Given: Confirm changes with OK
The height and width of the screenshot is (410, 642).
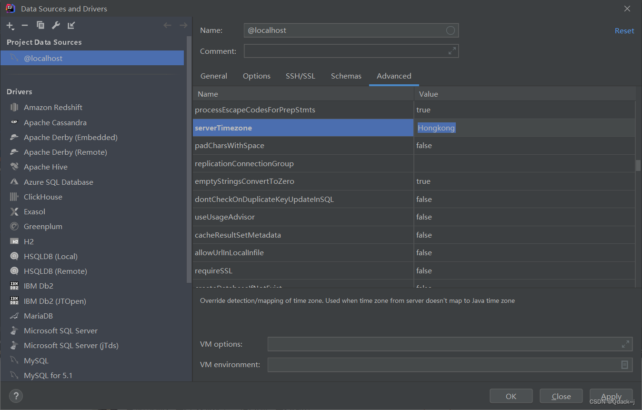Looking at the screenshot, I should pyautogui.click(x=511, y=396).
